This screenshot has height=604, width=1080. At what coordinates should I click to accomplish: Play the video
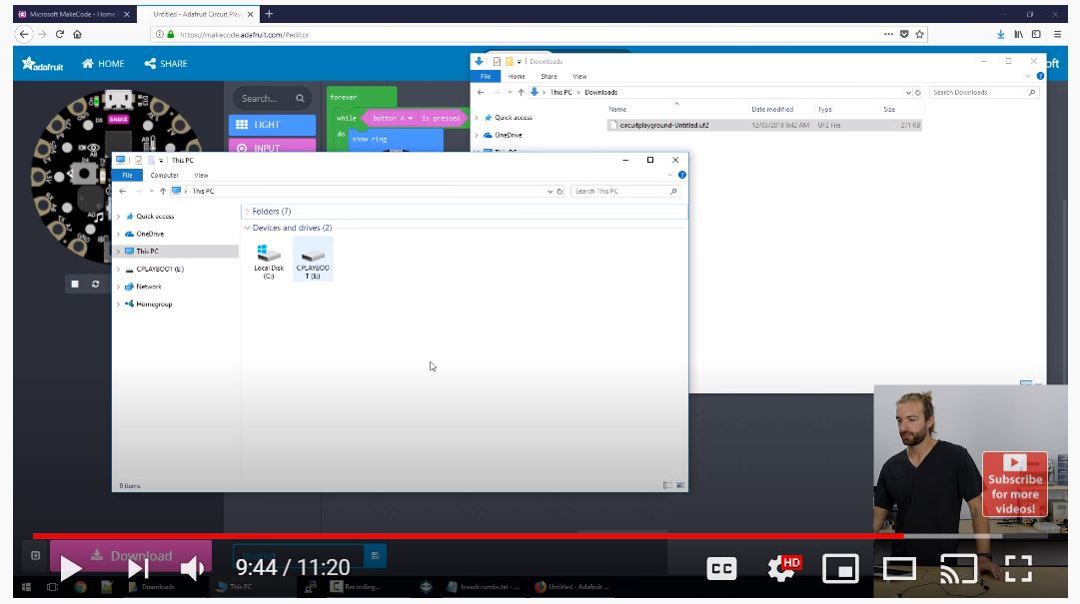tap(70, 569)
